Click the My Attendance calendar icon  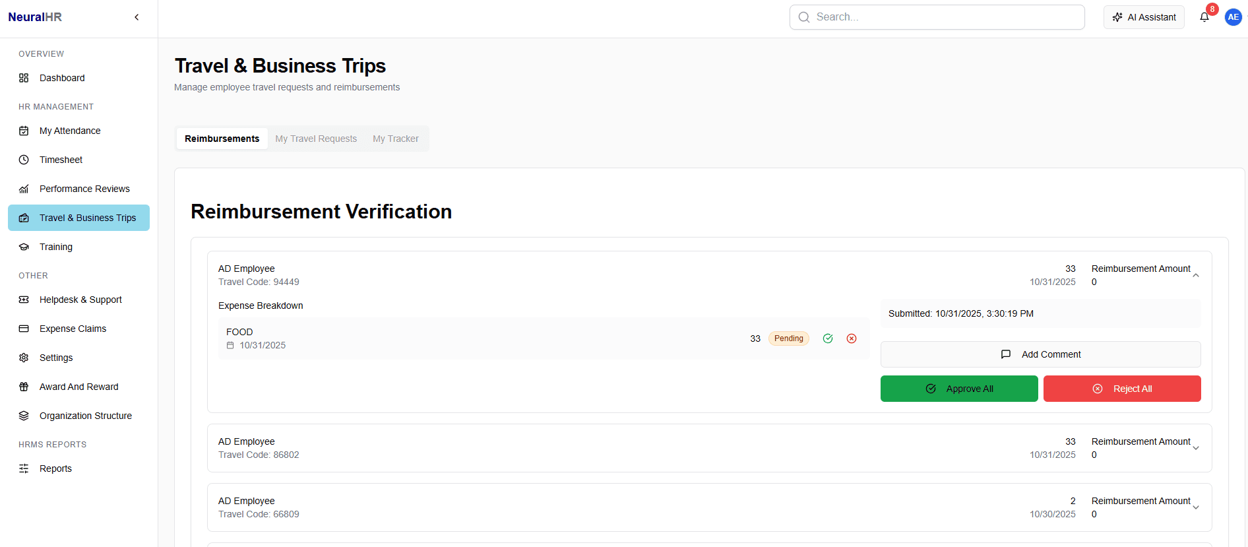(x=24, y=131)
